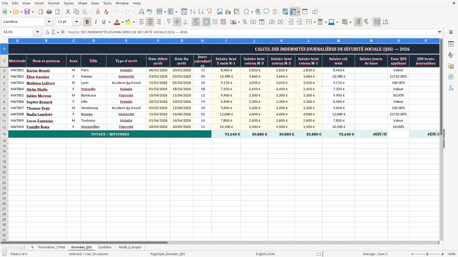Click the zoom out minus button
The height and width of the screenshot is (257, 458).
(x=412, y=254)
